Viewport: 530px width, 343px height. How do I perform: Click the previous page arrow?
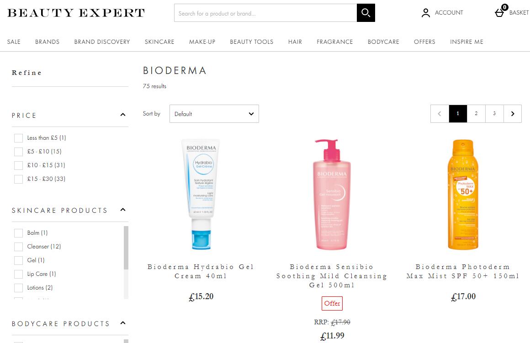coord(440,114)
